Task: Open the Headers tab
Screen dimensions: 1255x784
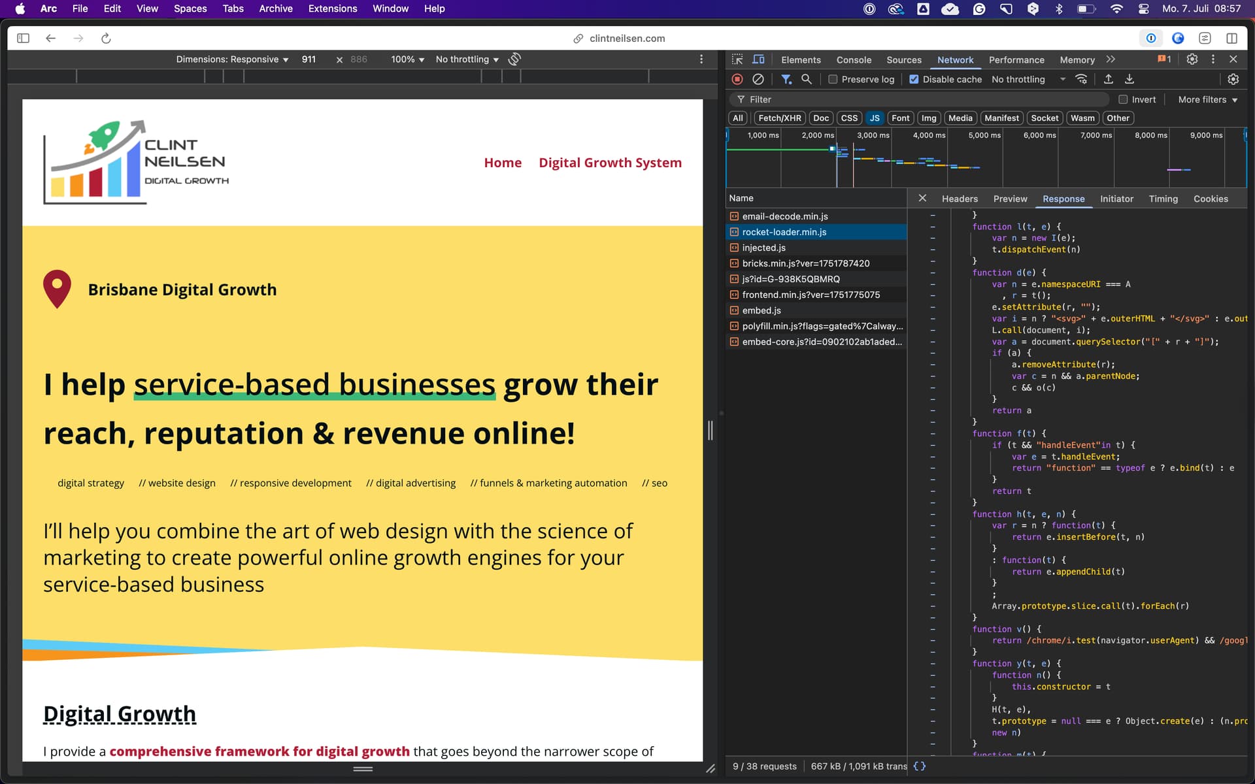Action: click(x=960, y=199)
